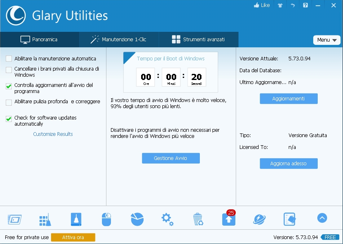This screenshot has height=244, width=343.
Task: Click the Glary Utilities crescent logo
Action: coord(16,16)
